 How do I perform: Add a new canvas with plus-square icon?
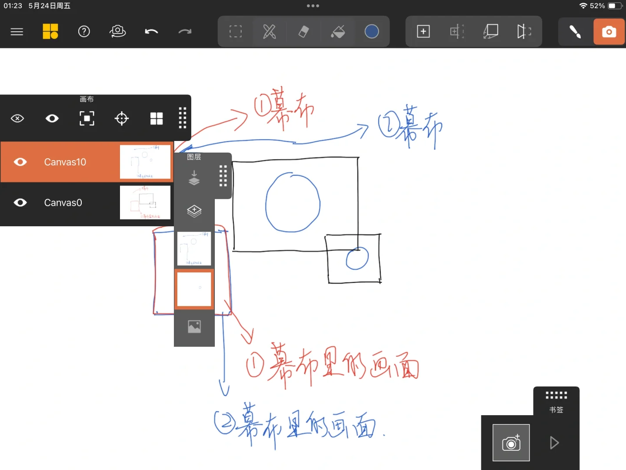423,31
